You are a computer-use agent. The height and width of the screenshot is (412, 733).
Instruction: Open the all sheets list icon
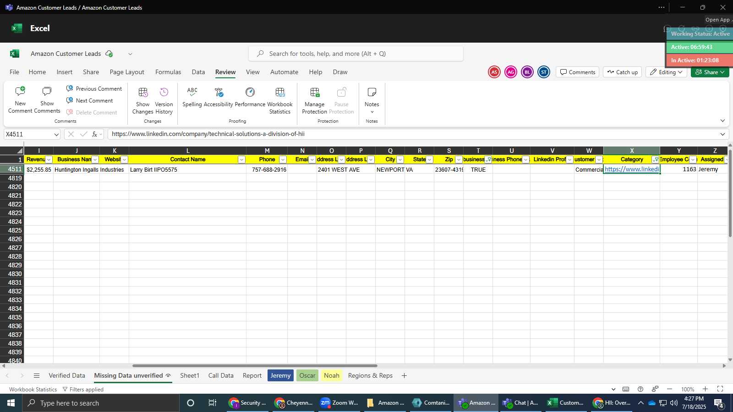click(x=37, y=375)
